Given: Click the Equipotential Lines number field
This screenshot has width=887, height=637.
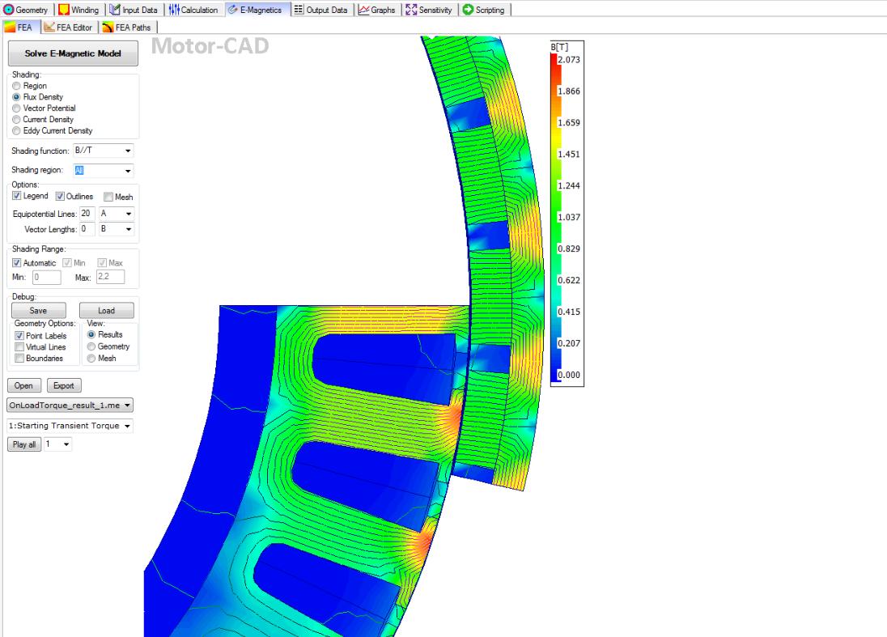Looking at the screenshot, I should click(x=87, y=214).
